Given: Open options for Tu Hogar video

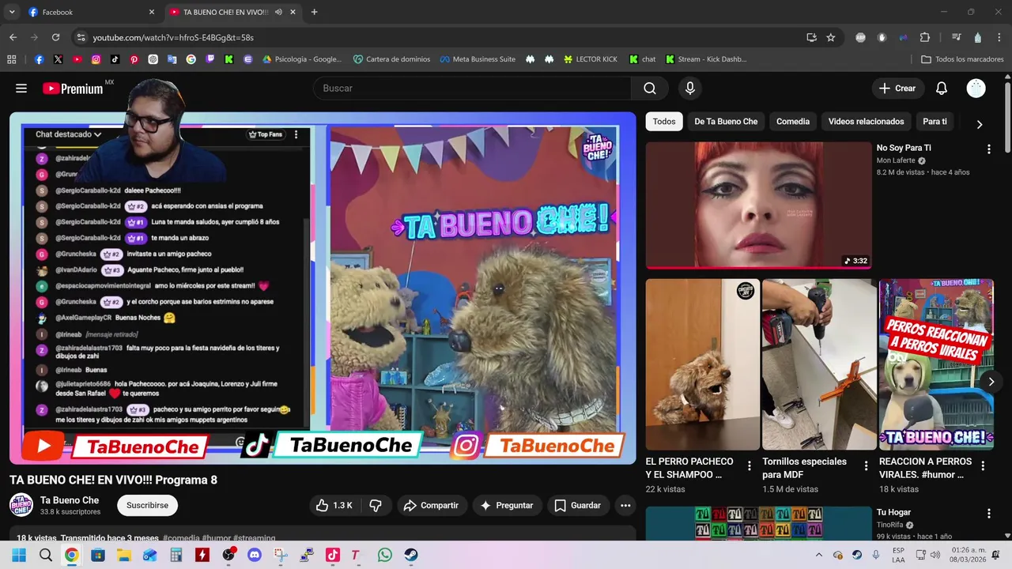Looking at the screenshot, I should tap(988, 514).
